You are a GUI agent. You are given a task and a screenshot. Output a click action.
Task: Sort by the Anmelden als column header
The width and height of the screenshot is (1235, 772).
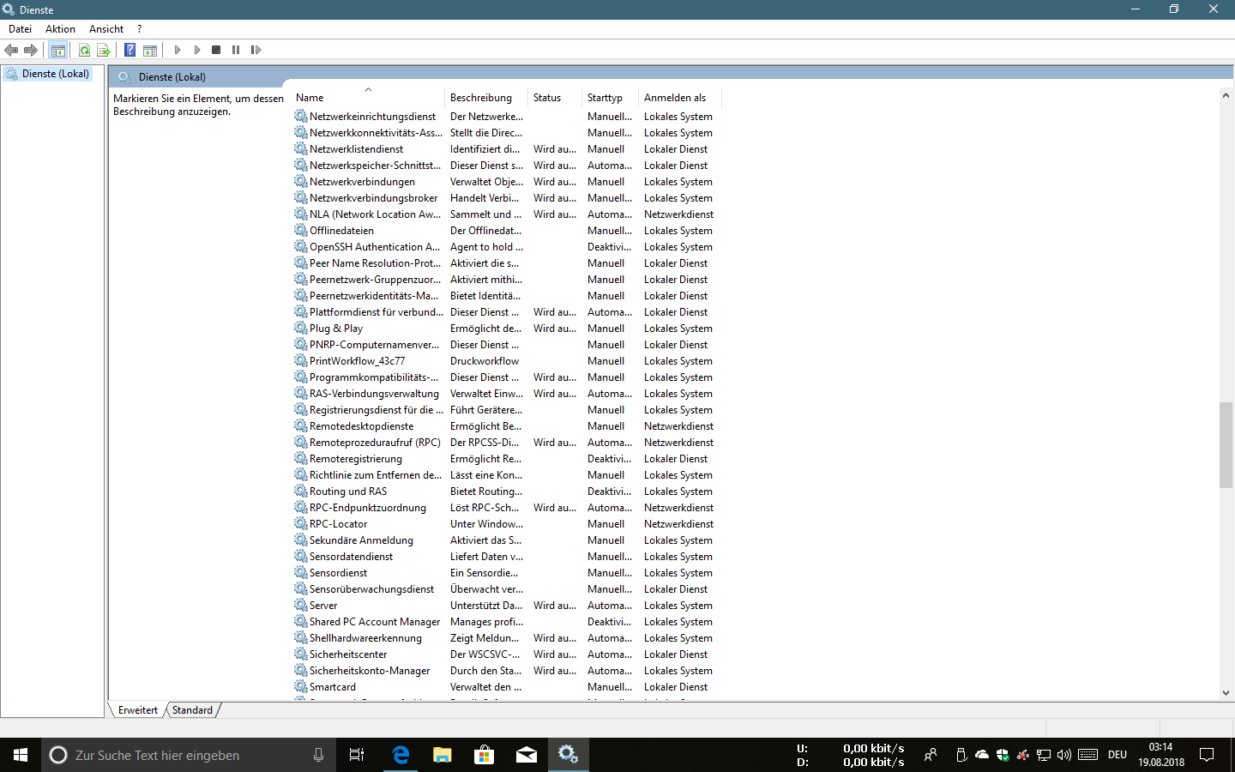[x=680, y=98]
